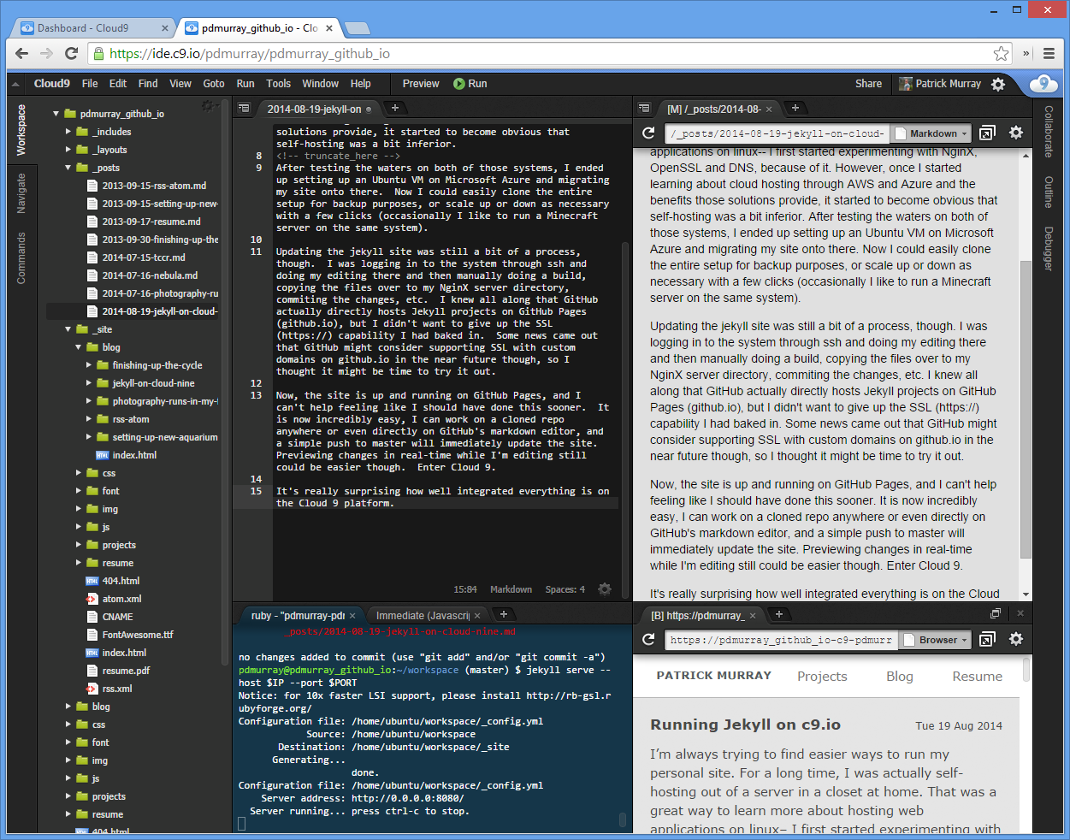The image size is (1070, 840).
Task: Expand the rss-atom folder
Action: pos(89,419)
